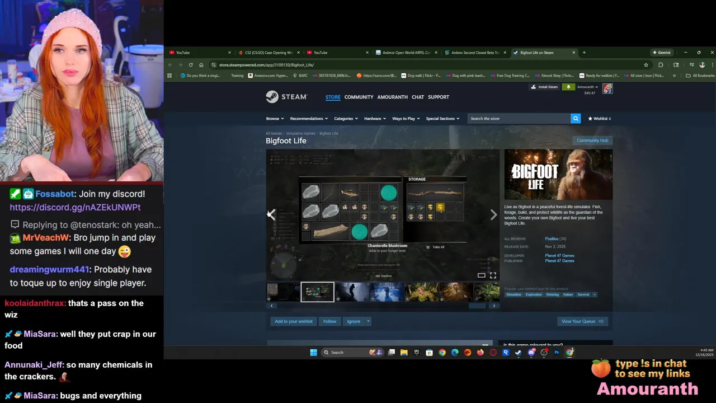Viewport: 716px width, 403px height.
Task: Click the Simulation Games breadcrumb
Action: (x=300, y=133)
